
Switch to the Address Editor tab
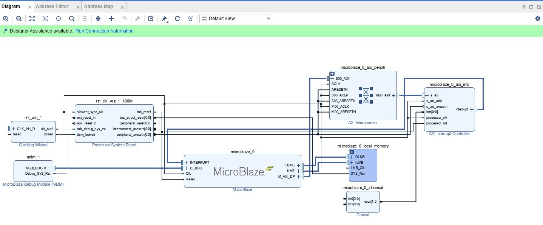click(x=52, y=6)
